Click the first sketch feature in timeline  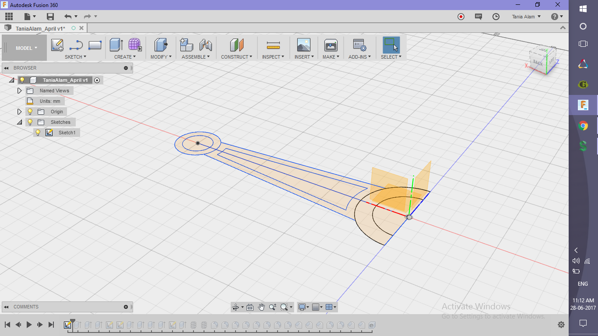click(67, 325)
